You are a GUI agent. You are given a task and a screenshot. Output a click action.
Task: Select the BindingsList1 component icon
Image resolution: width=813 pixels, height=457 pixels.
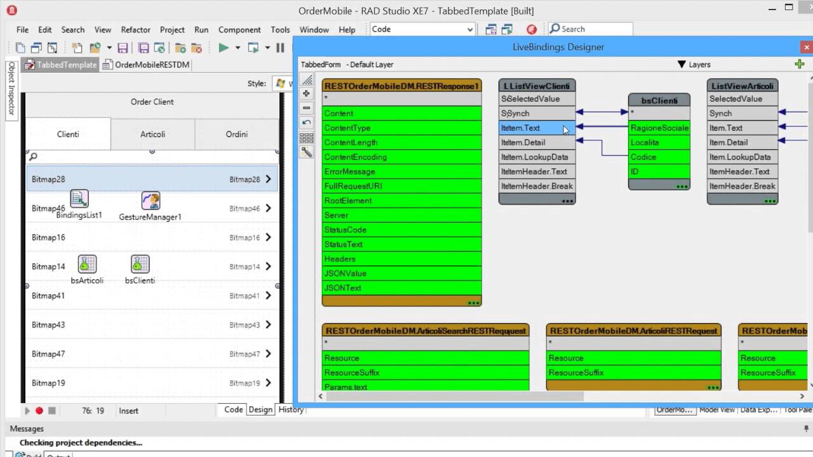(x=79, y=199)
